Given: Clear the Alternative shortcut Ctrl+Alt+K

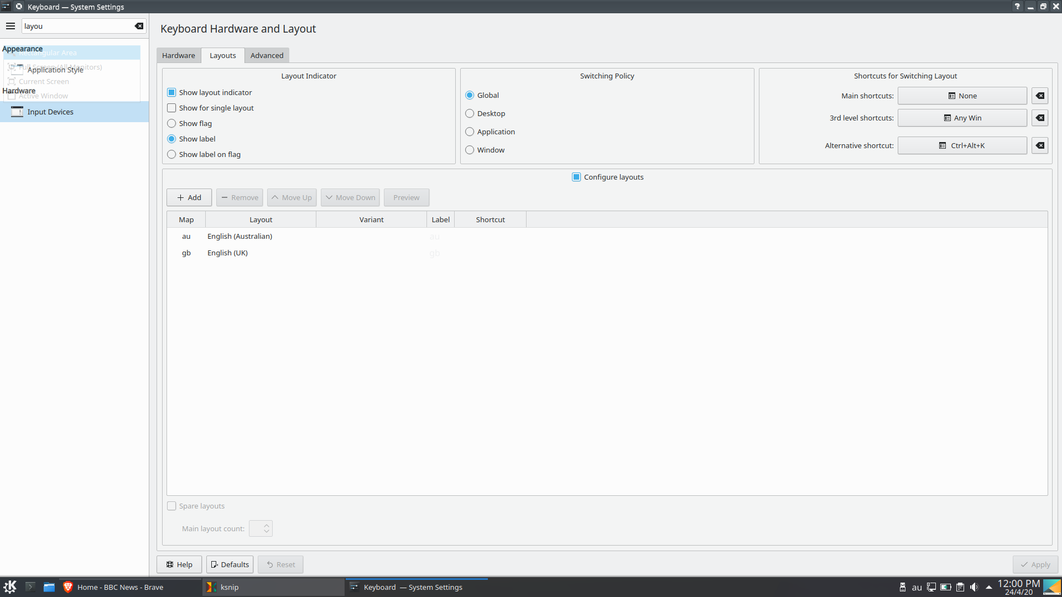Looking at the screenshot, I should (x=1039, y=145).
